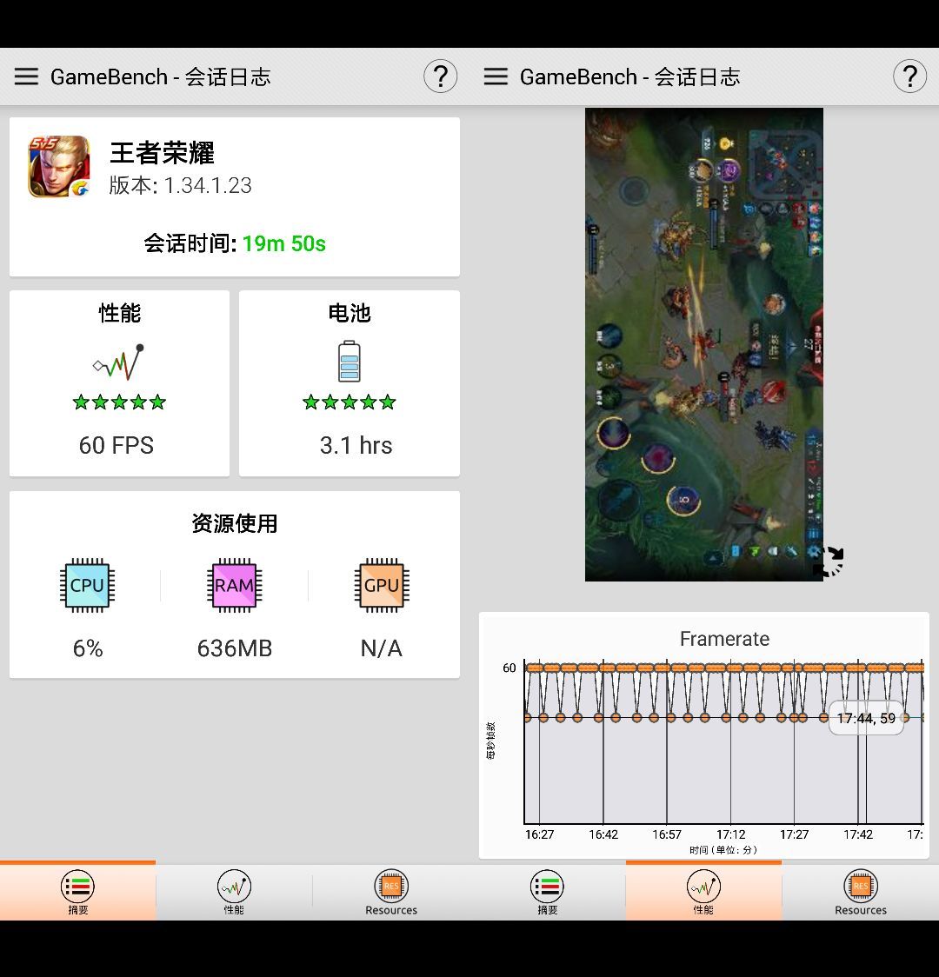This screenshot has height=977, width=939.
Task: Switch to 摘要 tab on left screen
Action: click(77, 893)
